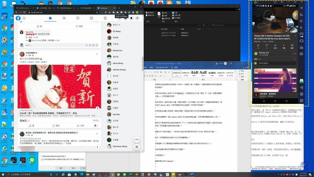Bookmark this page with the star icon
Viewport: 314px width, 177px height.
pos(97,12)
